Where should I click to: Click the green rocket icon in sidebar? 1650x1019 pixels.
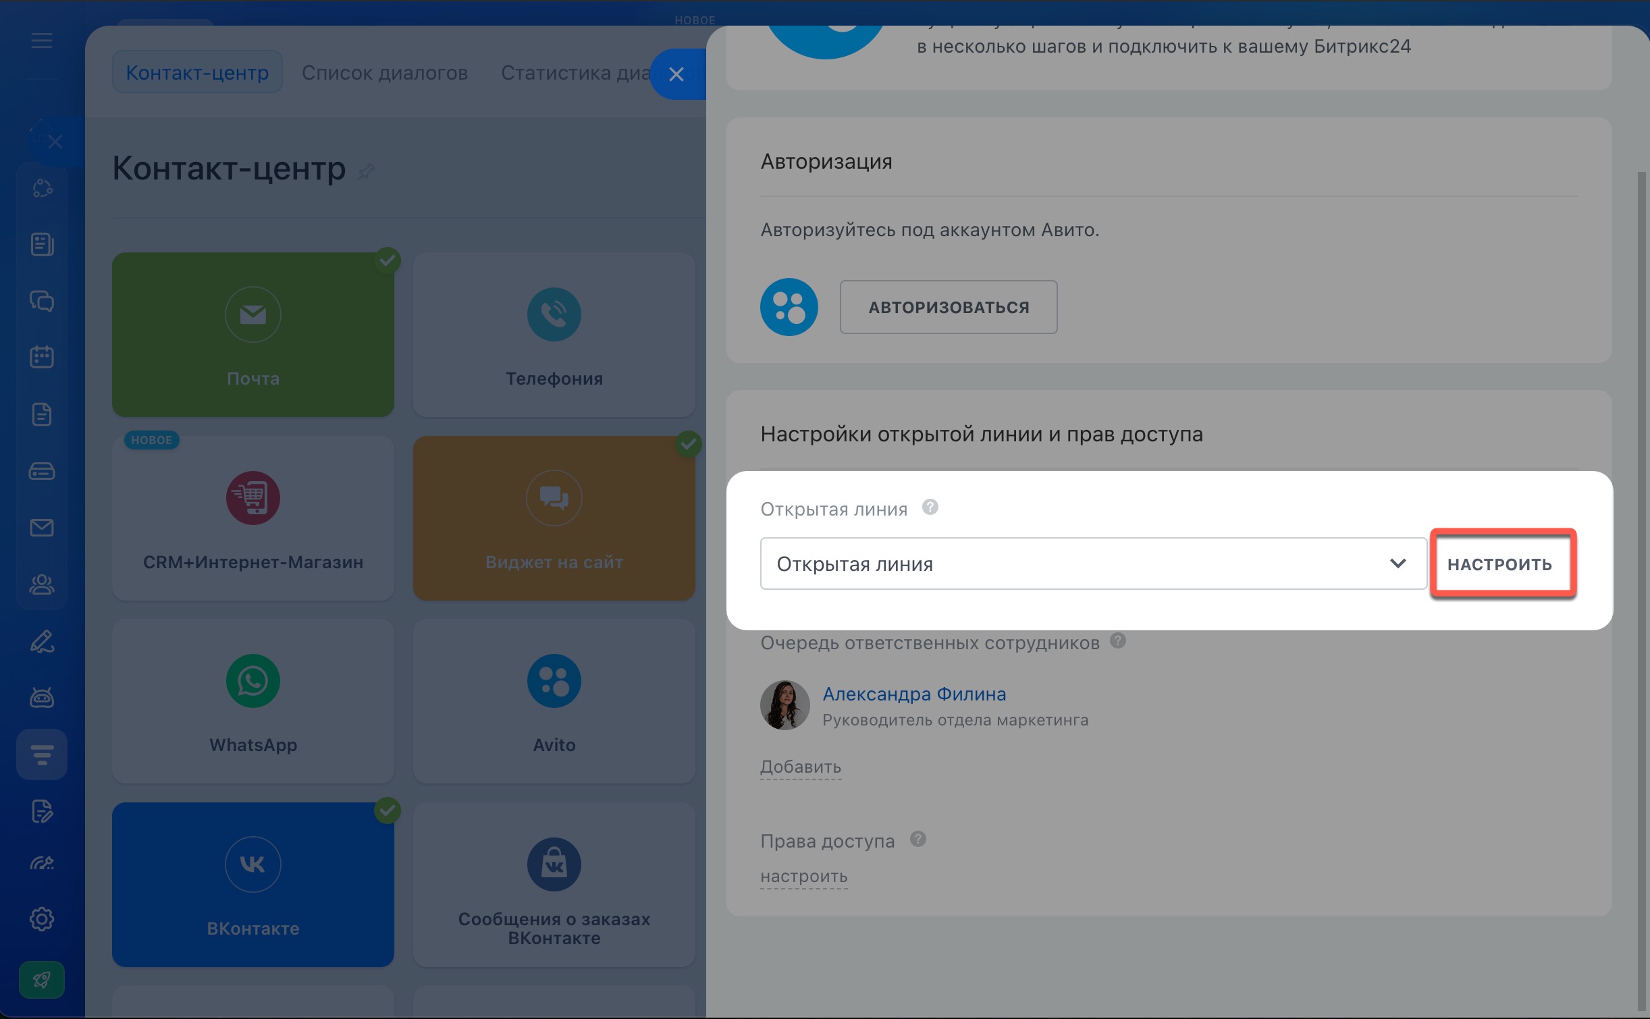coord(42,980)
